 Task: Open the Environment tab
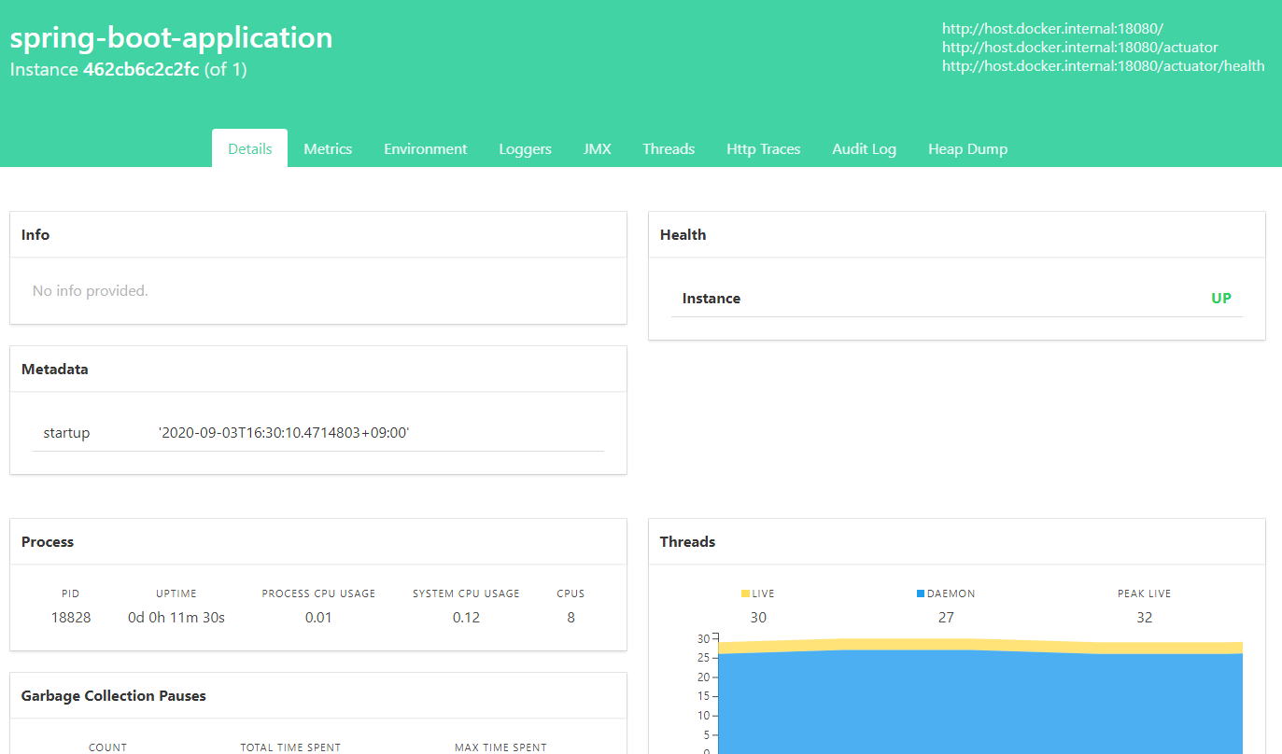(426, 148)
